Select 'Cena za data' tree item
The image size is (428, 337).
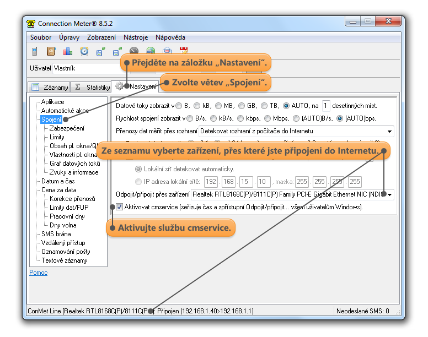pos(58,190)
